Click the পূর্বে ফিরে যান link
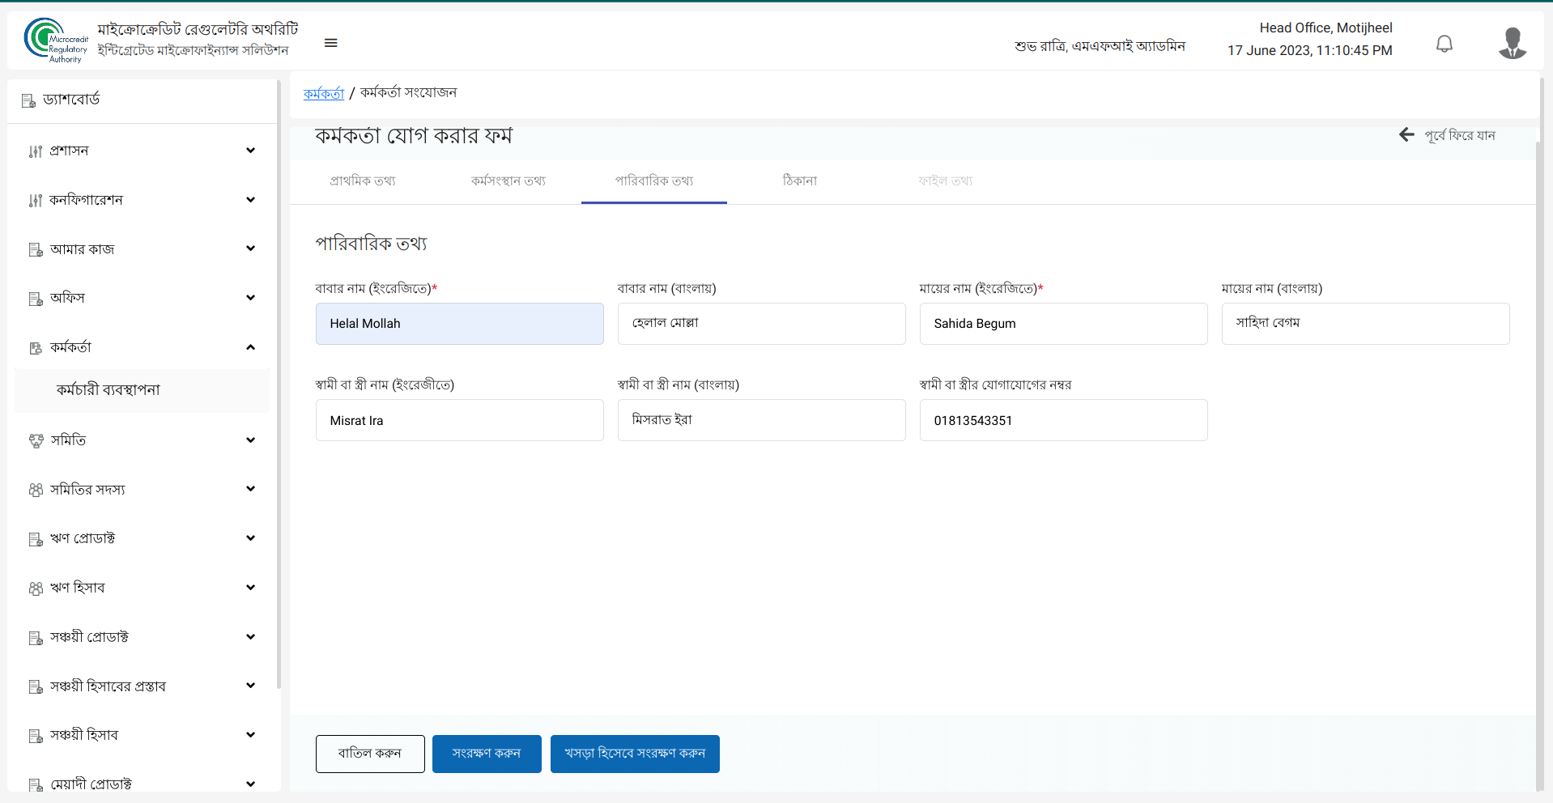This screenshot has height=803, width=1553. [x=1460, y=135]
